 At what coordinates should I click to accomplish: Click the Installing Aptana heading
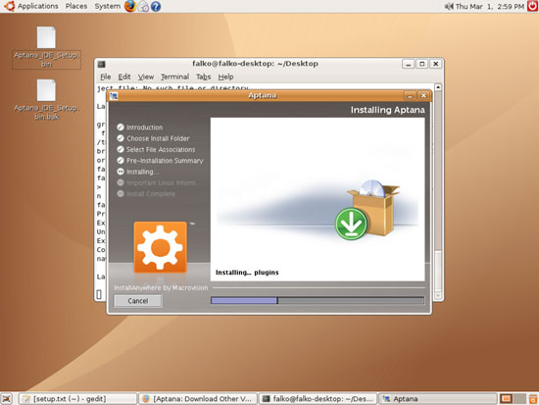(387, 110)
